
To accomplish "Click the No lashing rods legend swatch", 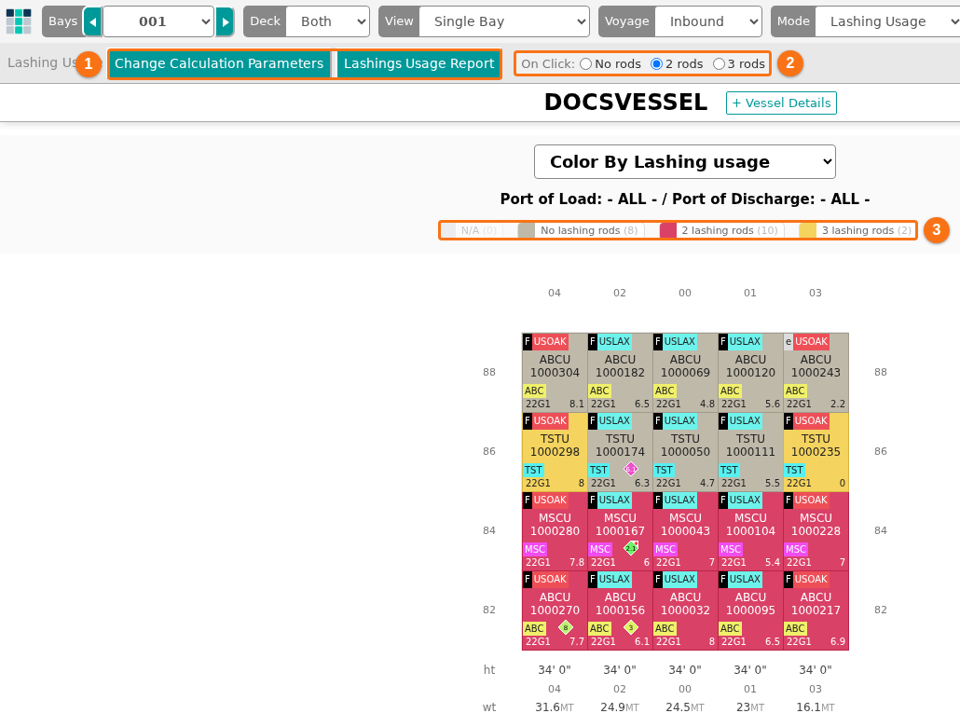I will coord(526,230).
